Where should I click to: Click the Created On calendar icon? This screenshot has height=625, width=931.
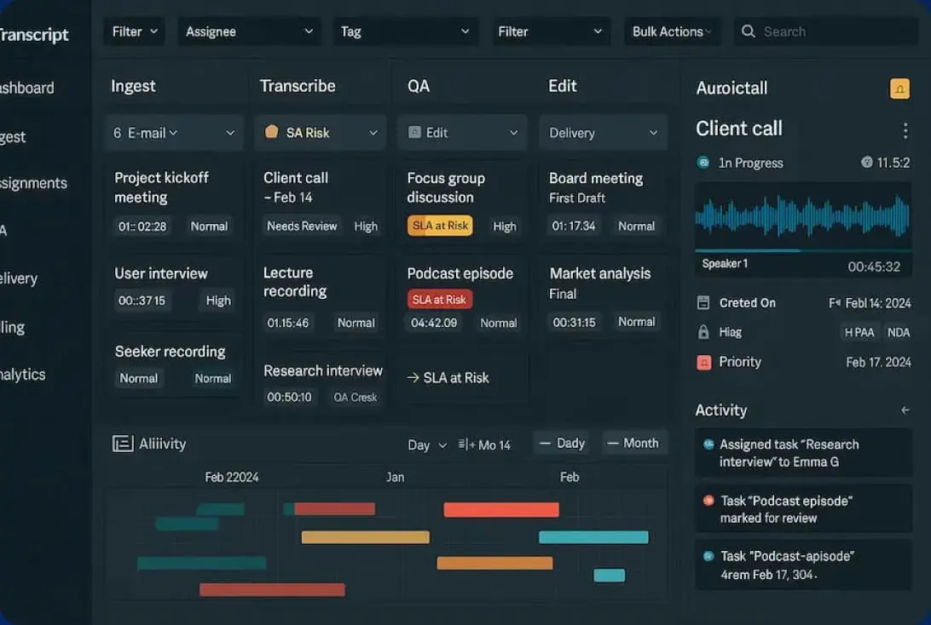click(703, 303)
